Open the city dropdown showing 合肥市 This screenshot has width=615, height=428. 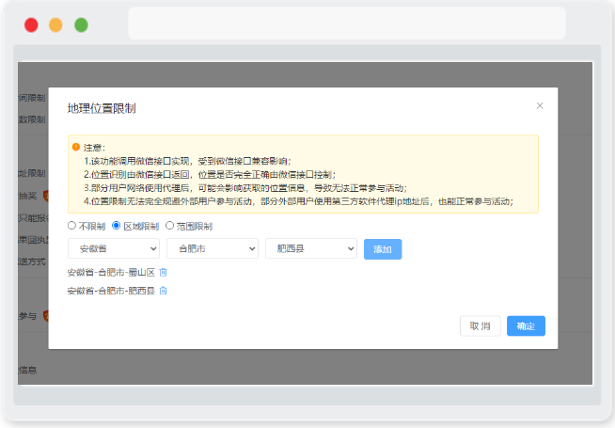pos(213,248)
